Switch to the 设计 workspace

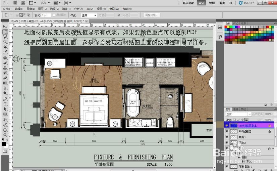click(201, 3)
